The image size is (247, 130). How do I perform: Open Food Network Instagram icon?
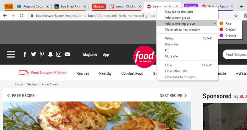click(x=59, y=54)
